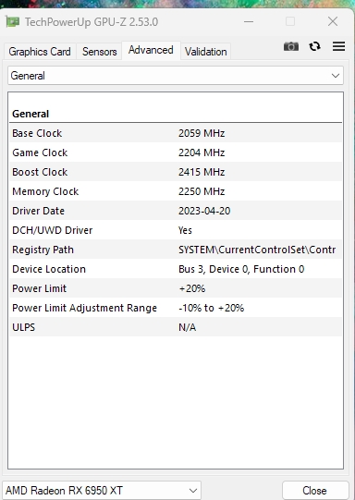Select the Game Clock row label
Viewport: 355px width, 500px height.
(40, 152)
